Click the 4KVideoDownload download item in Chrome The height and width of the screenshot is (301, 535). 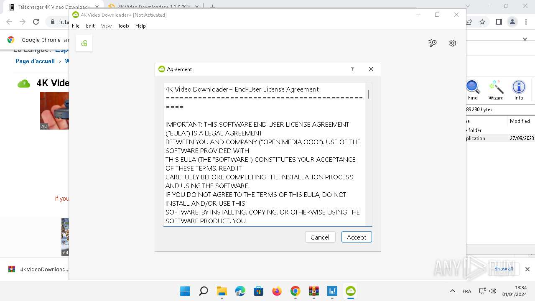[38, 269]
